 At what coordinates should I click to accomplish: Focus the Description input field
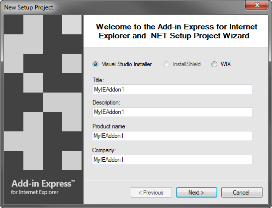coord(172,112)
